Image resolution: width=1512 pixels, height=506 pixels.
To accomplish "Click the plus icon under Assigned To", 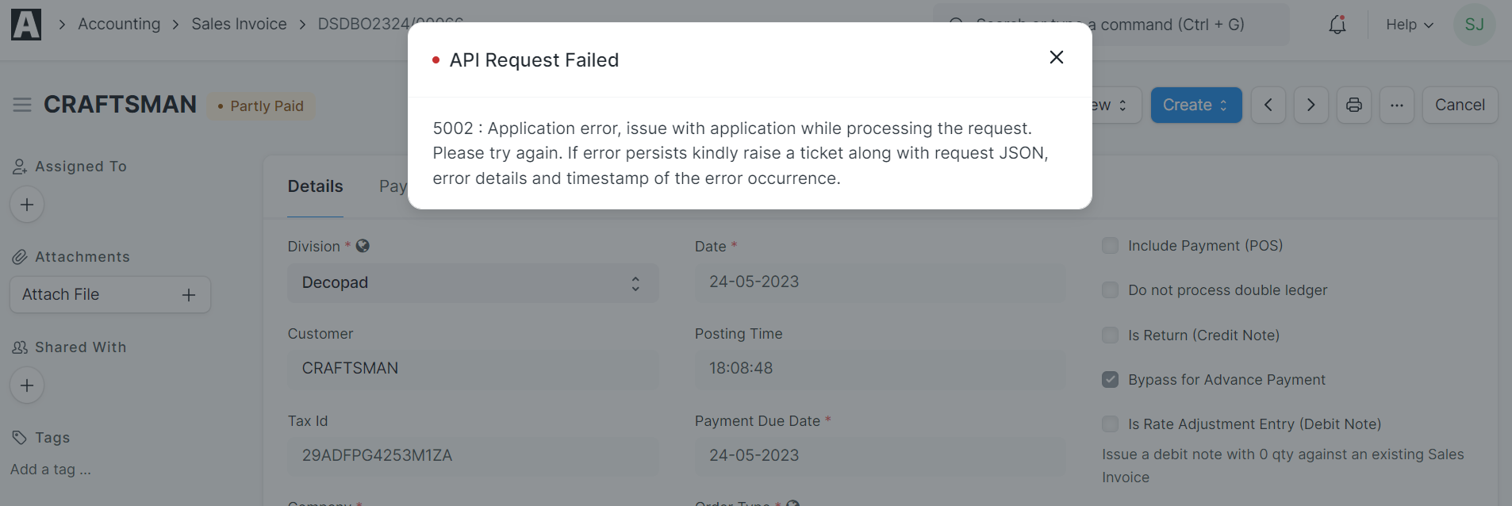I will tap(27, 204).
